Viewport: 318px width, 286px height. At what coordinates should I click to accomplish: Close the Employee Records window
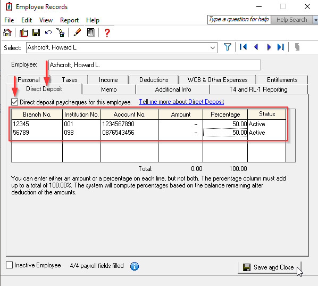click(x=307, y=6)
